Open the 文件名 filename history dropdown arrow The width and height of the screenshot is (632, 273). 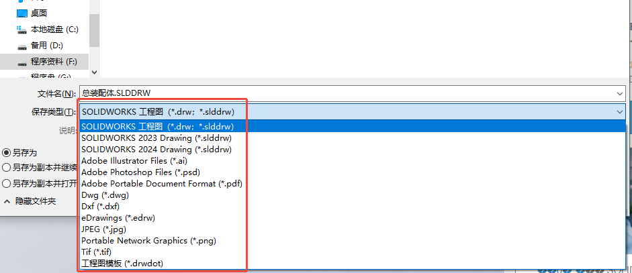619,93
